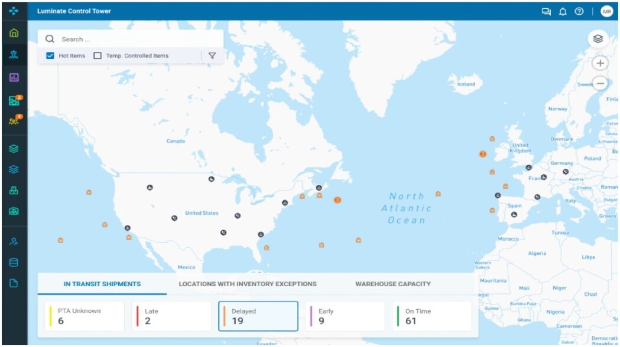Screen dimensions: 620x347
Task: Open the warehouse sidebar icon
Action: click(14, 211)
